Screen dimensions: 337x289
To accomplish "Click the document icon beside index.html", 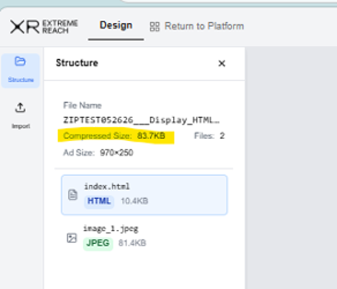I will pos(72,195).
